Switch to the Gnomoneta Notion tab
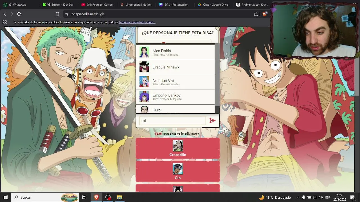This screenshot has width=360, height=202. click(136, 4)
